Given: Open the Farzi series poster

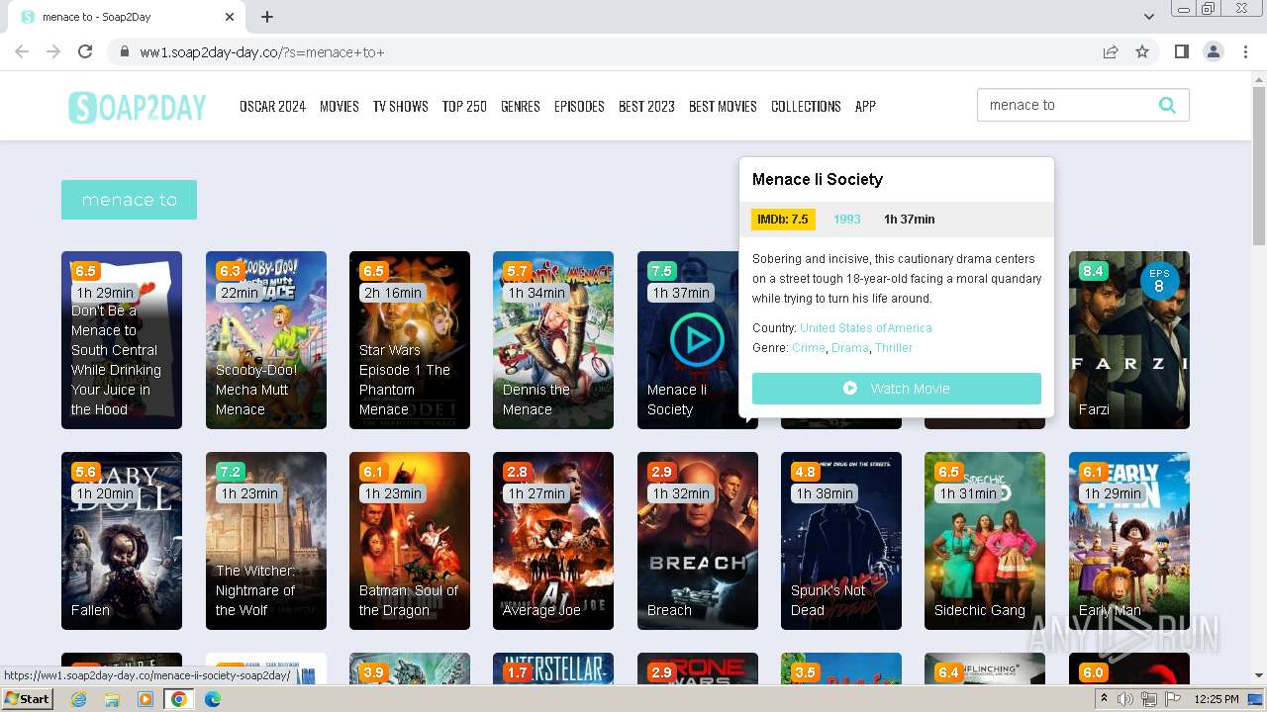Looking at the screenshot, I should (1129, 340).
